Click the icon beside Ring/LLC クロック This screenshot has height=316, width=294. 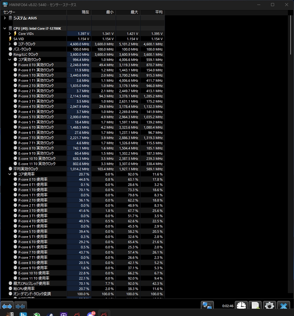(x=10, y=54)
